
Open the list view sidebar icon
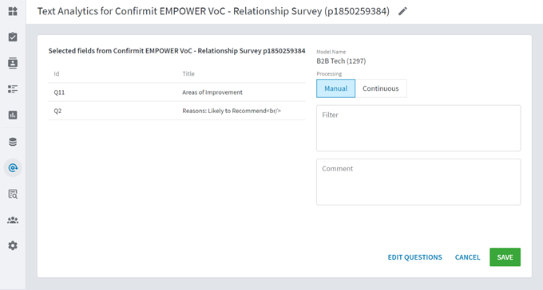[x=13, y=89]
